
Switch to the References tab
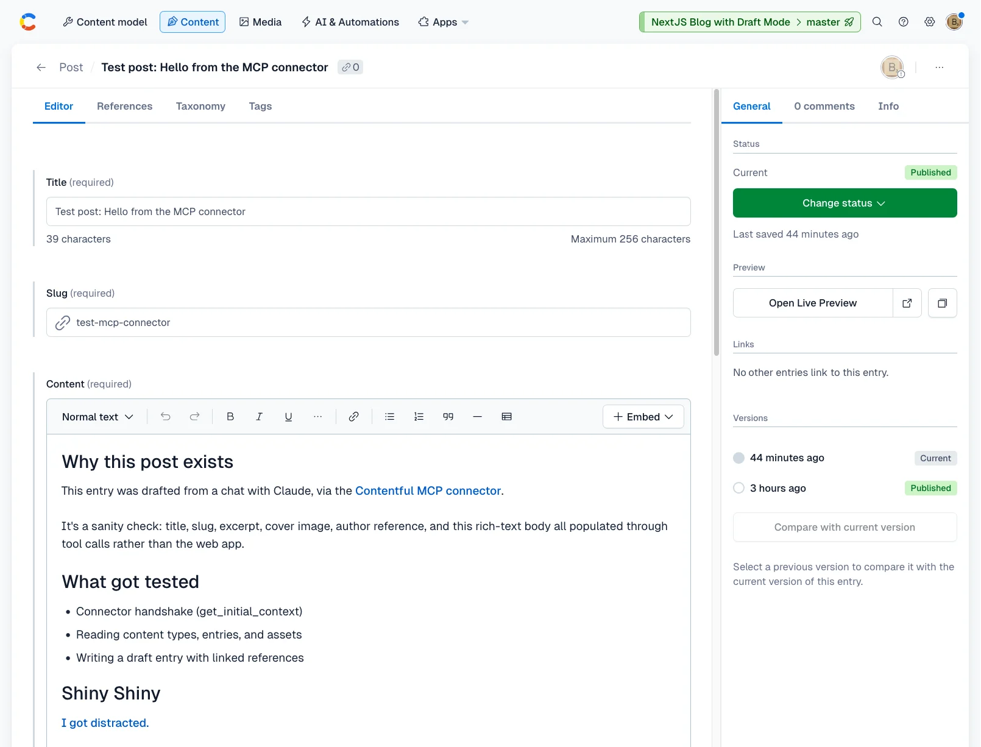pyautogui.click(x=125, y=106)
